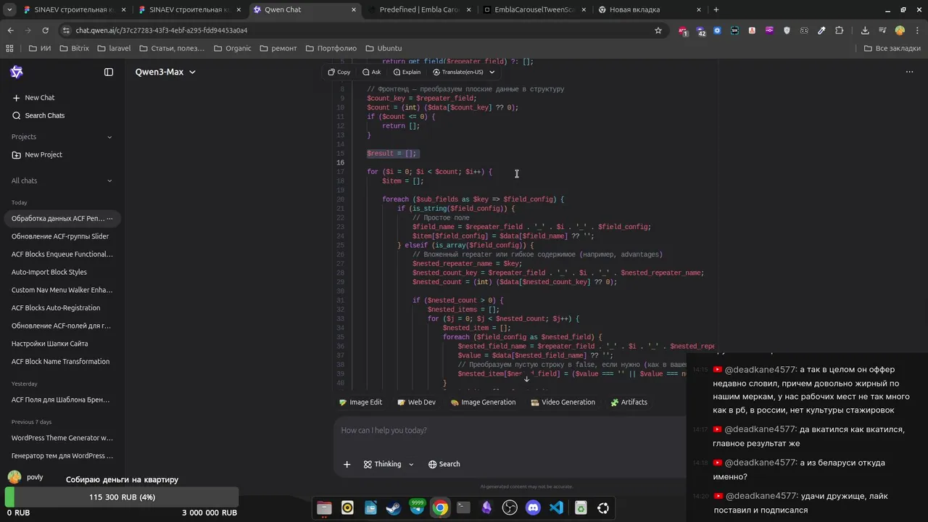Expand the Thinking options chevron
The height and width of the screenshot is (522, 928).
pyautogui.click(x=411, y=464)
